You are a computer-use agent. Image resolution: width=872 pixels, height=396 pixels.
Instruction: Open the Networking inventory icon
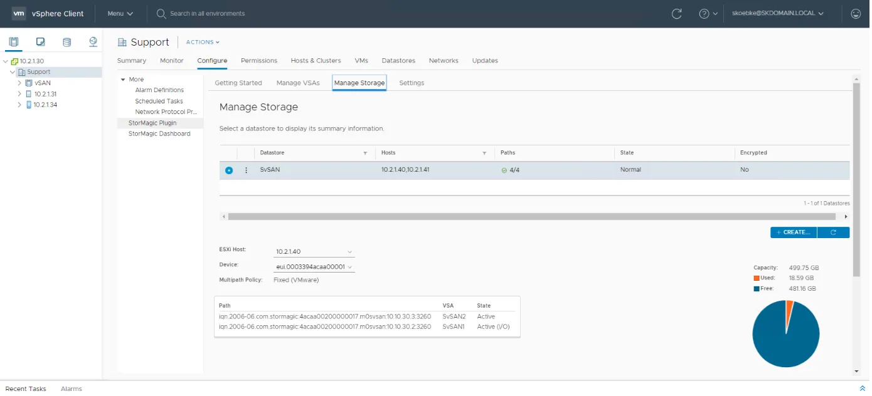93,42
